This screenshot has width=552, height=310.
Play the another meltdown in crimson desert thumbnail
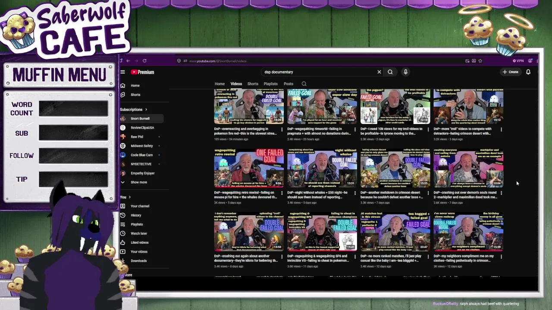click(395, 168)
